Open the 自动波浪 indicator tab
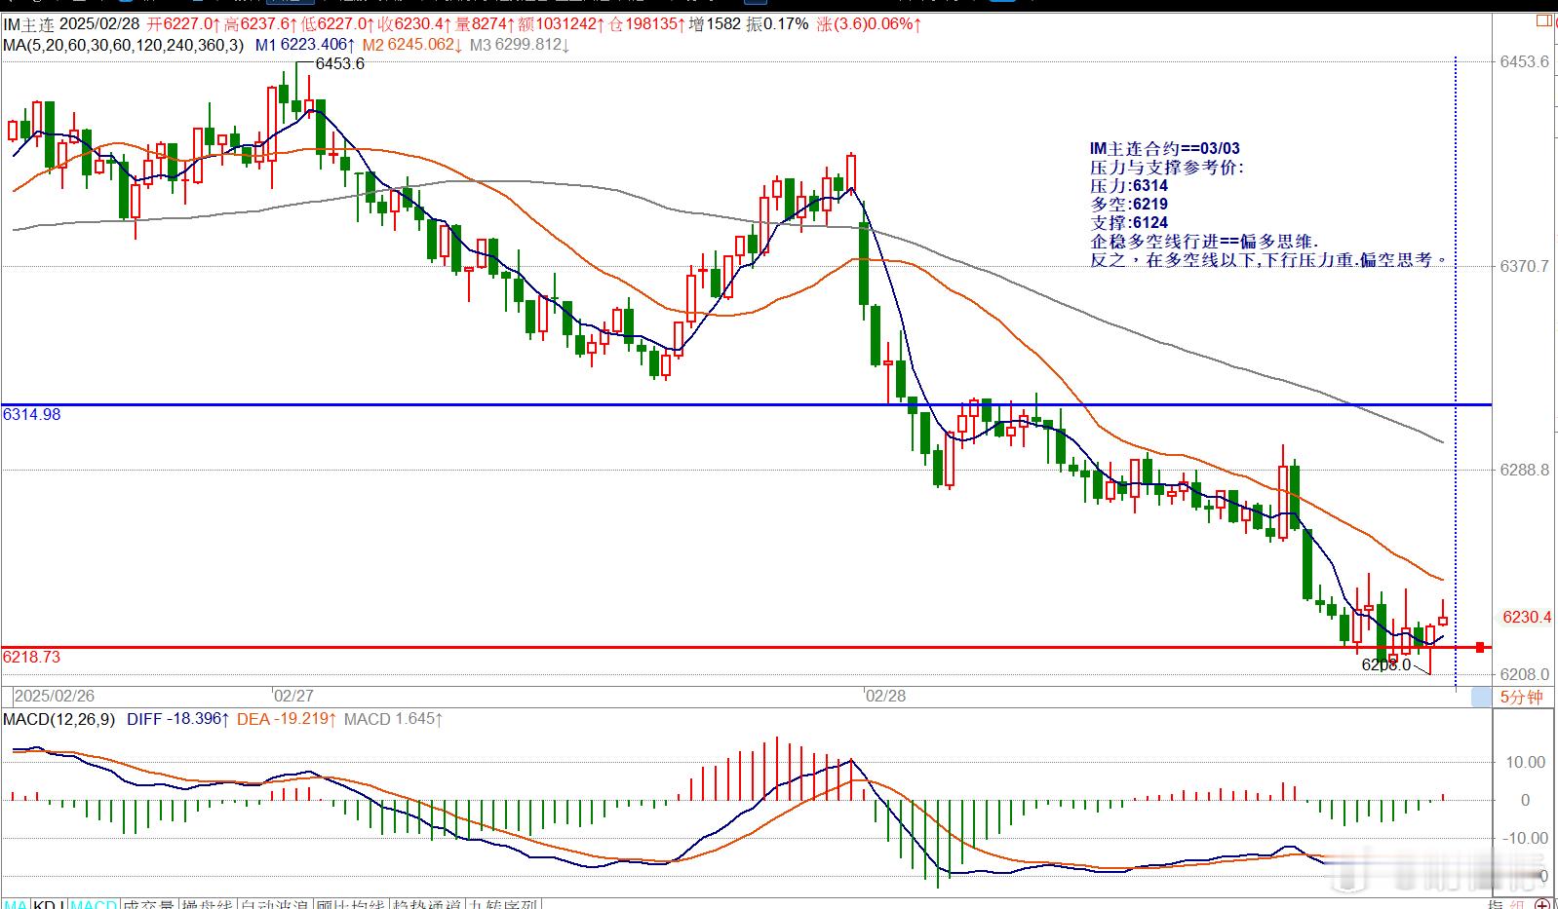Viewport: 1558px width, 909px height. (275, 903)
